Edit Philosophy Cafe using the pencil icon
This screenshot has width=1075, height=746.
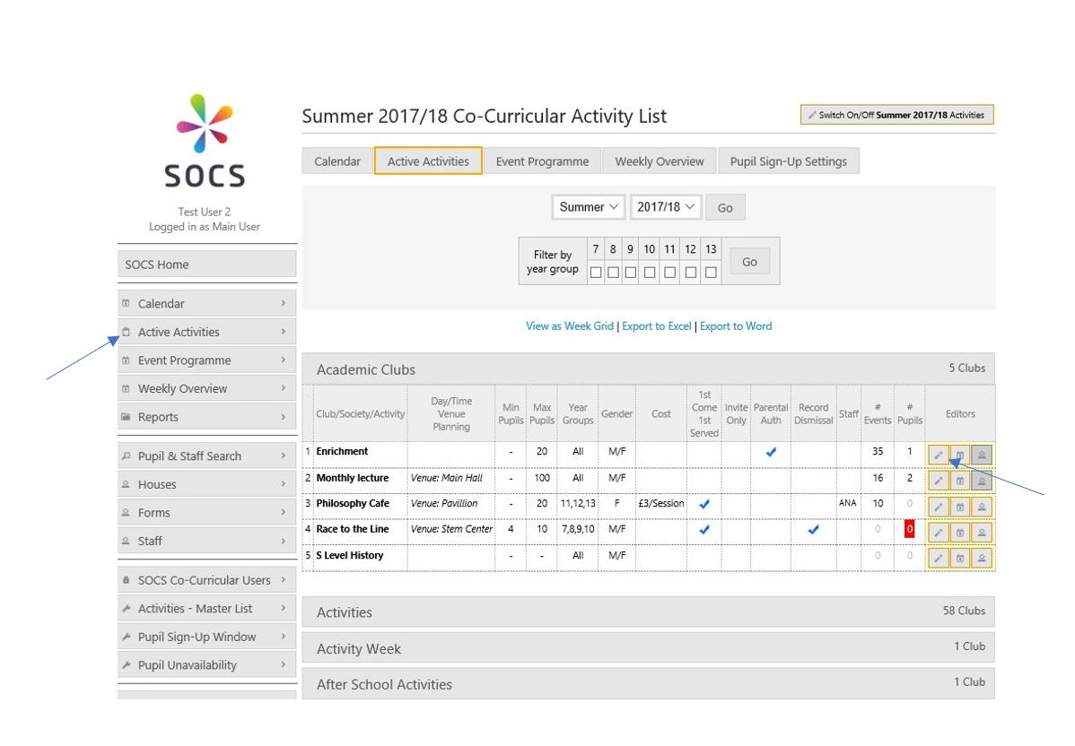938,507
